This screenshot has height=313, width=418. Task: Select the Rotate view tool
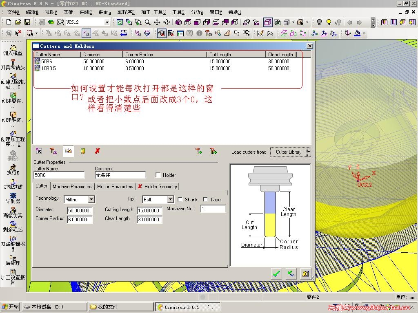coord(167,22)
